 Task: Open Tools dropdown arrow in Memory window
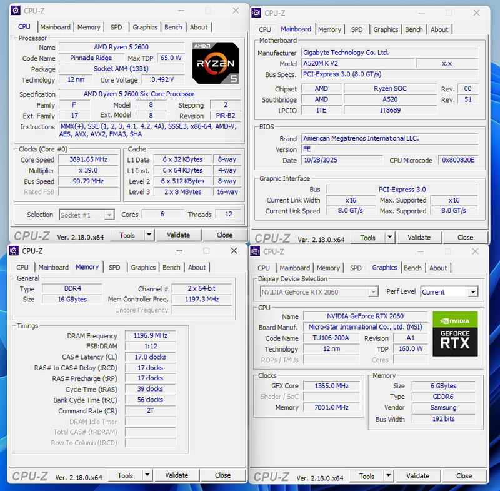pos(147,475)
